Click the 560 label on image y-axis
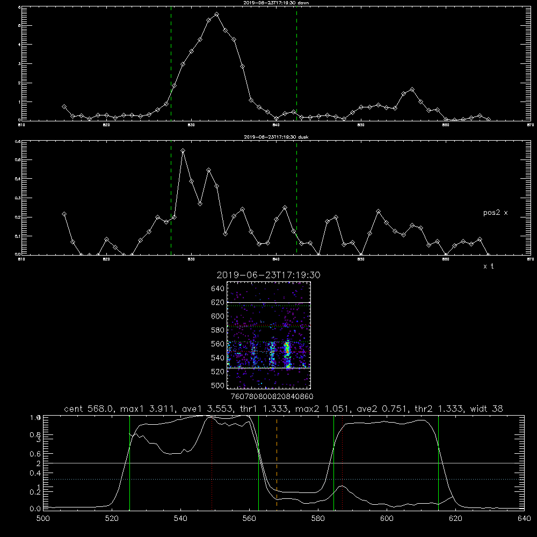Image resolution: width=537 pixels, height=537 pixels. (218, 344)
